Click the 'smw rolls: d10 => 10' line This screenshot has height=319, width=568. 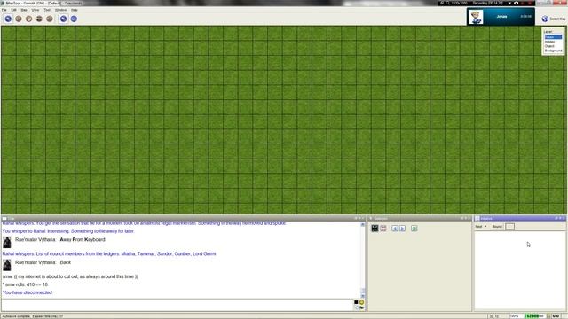coord(25,284)
